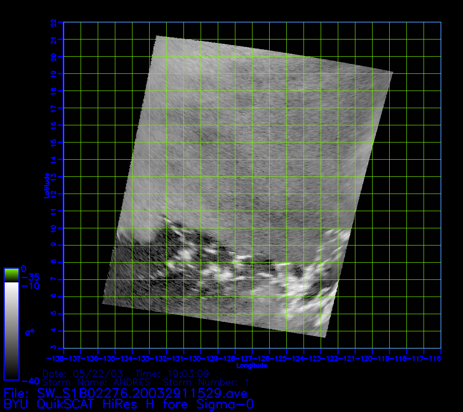Click the Time 19:03:09 text
The image size is (463, 412).
[x=172, y=373]
